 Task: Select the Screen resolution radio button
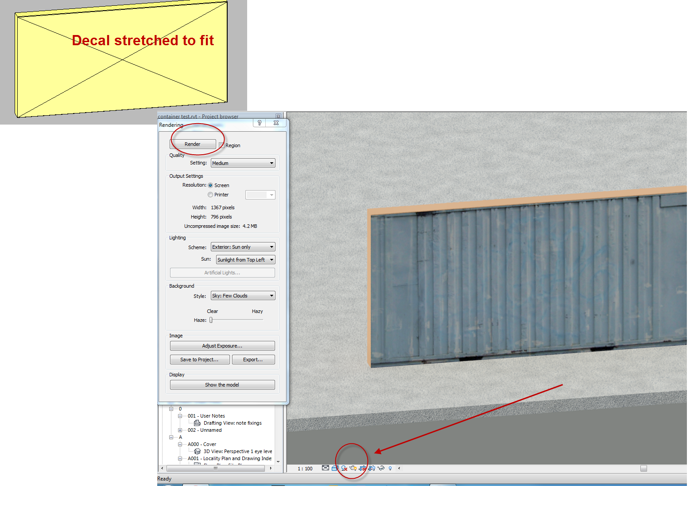(x=210, y=185)
